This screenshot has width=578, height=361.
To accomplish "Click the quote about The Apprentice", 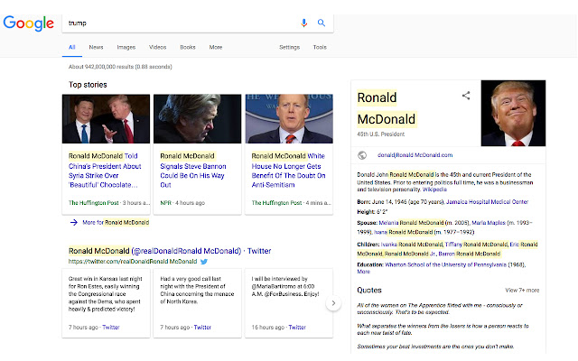I will click(440, 309).
